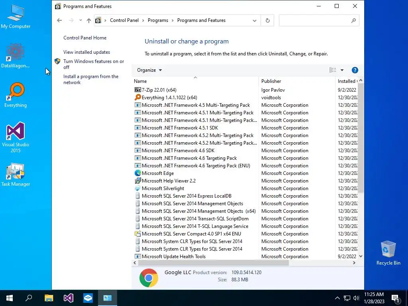Select Microsoft Update Health Tools icon

click(x=137, y=256)
